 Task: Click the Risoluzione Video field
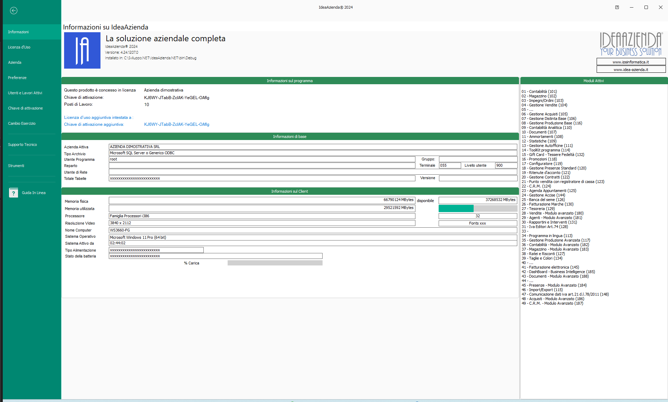point(262,223)
